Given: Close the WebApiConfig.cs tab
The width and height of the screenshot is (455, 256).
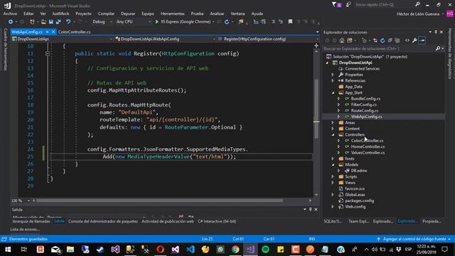Looking at the screenshot, I should [53, 32].
